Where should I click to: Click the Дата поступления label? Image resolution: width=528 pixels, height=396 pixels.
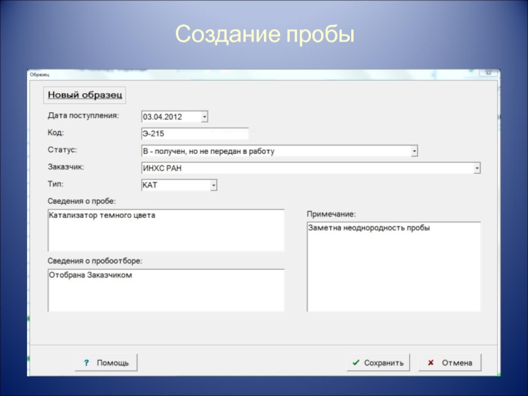(x=83, y=115)
